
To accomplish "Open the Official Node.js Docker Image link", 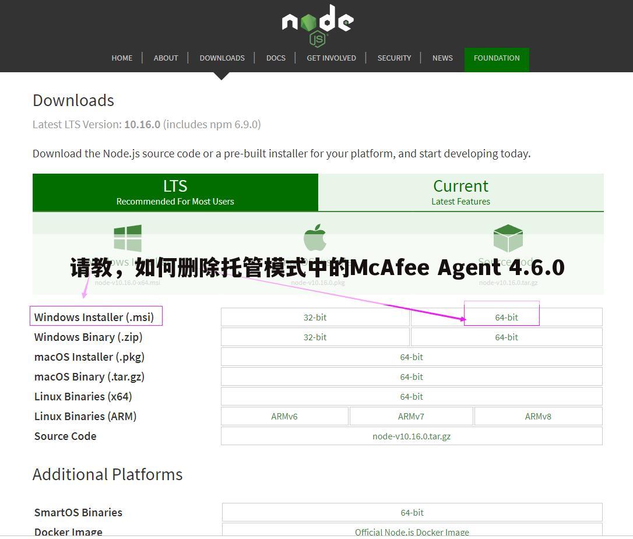I will (412, 531).
